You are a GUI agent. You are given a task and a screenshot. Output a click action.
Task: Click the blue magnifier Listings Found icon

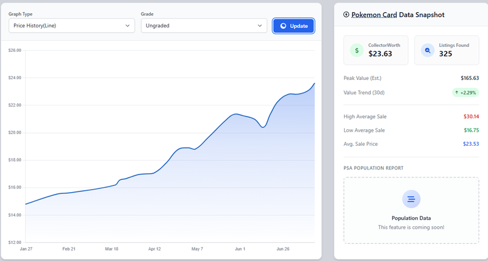click(428, 51)
